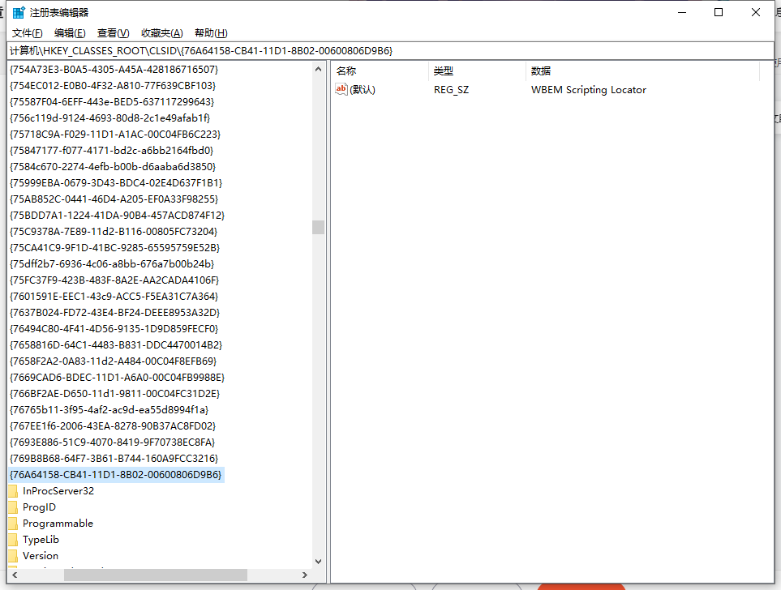Select key {75999EBA-0679-3D43-BDC4-02E4D637F1B1}
781x590 pixels.
tap(116, 182)
